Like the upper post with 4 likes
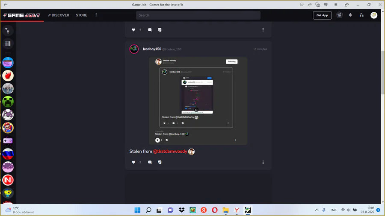Viewport: 385px width, 216px height. (133, 30)
